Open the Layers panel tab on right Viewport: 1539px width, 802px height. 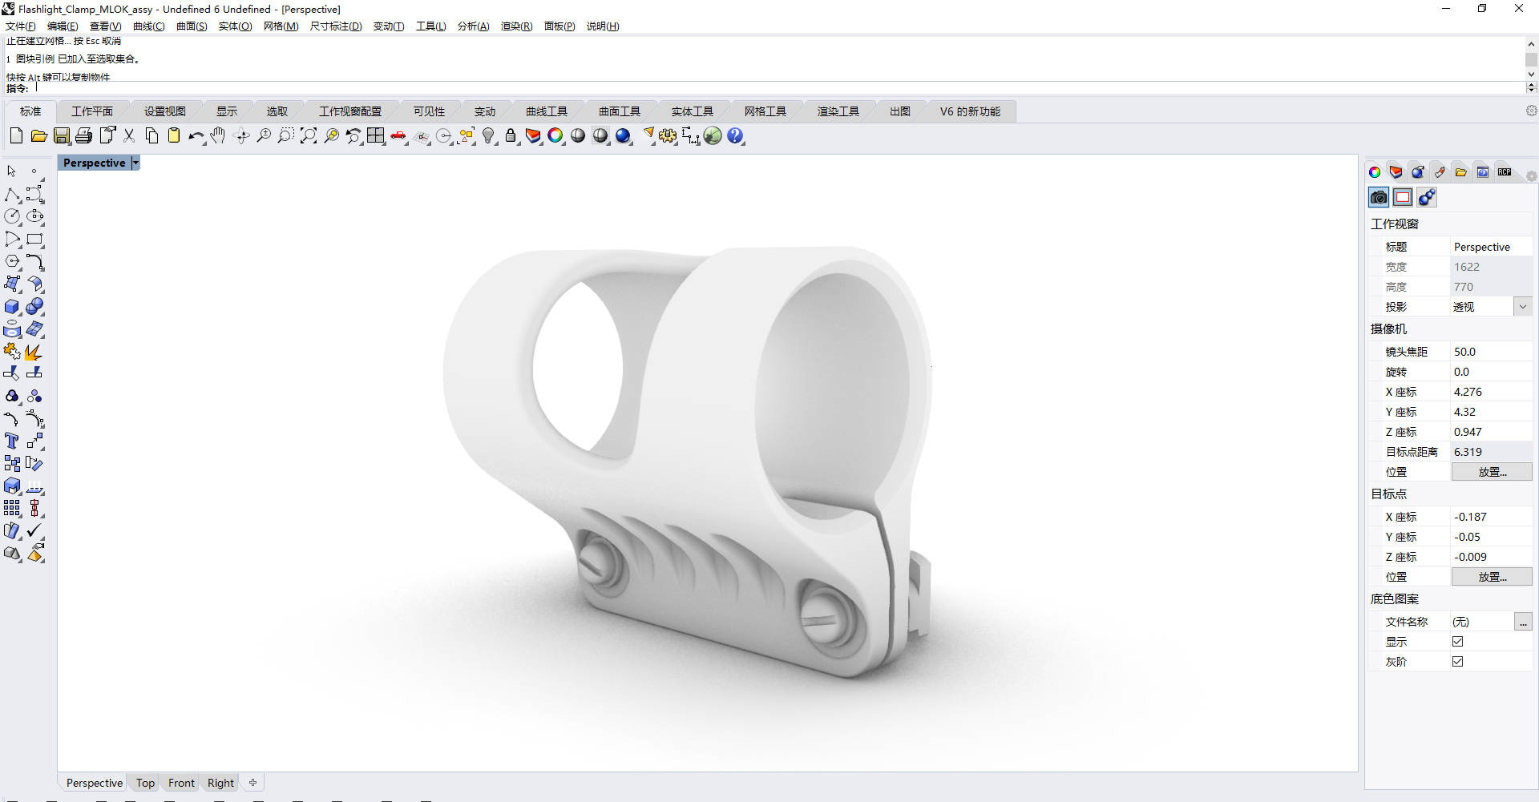coord(1396,172)
